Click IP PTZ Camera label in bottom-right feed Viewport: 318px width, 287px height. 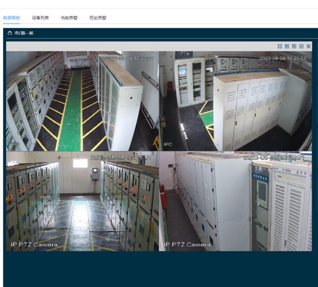[187, 244]
